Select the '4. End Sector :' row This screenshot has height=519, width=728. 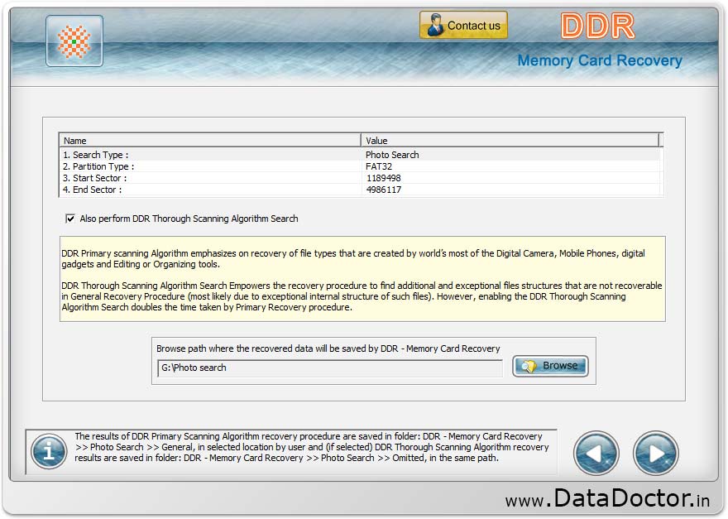[360, 190]
